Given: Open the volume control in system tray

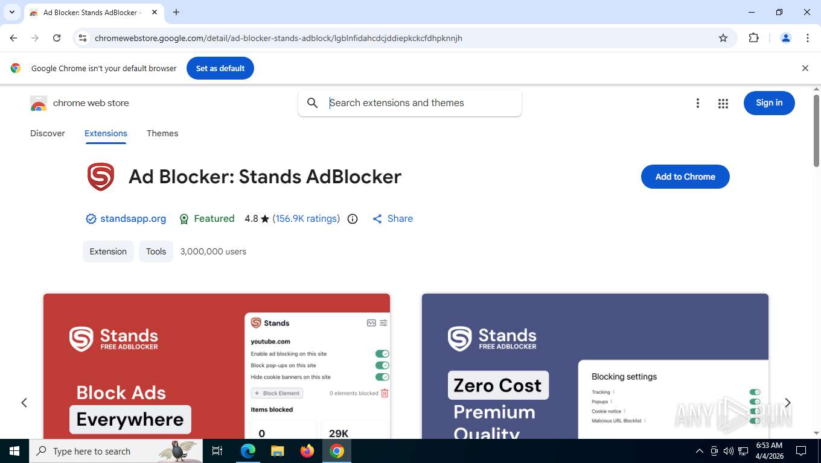Looking at the screenshot, I should tap(729, 451).
